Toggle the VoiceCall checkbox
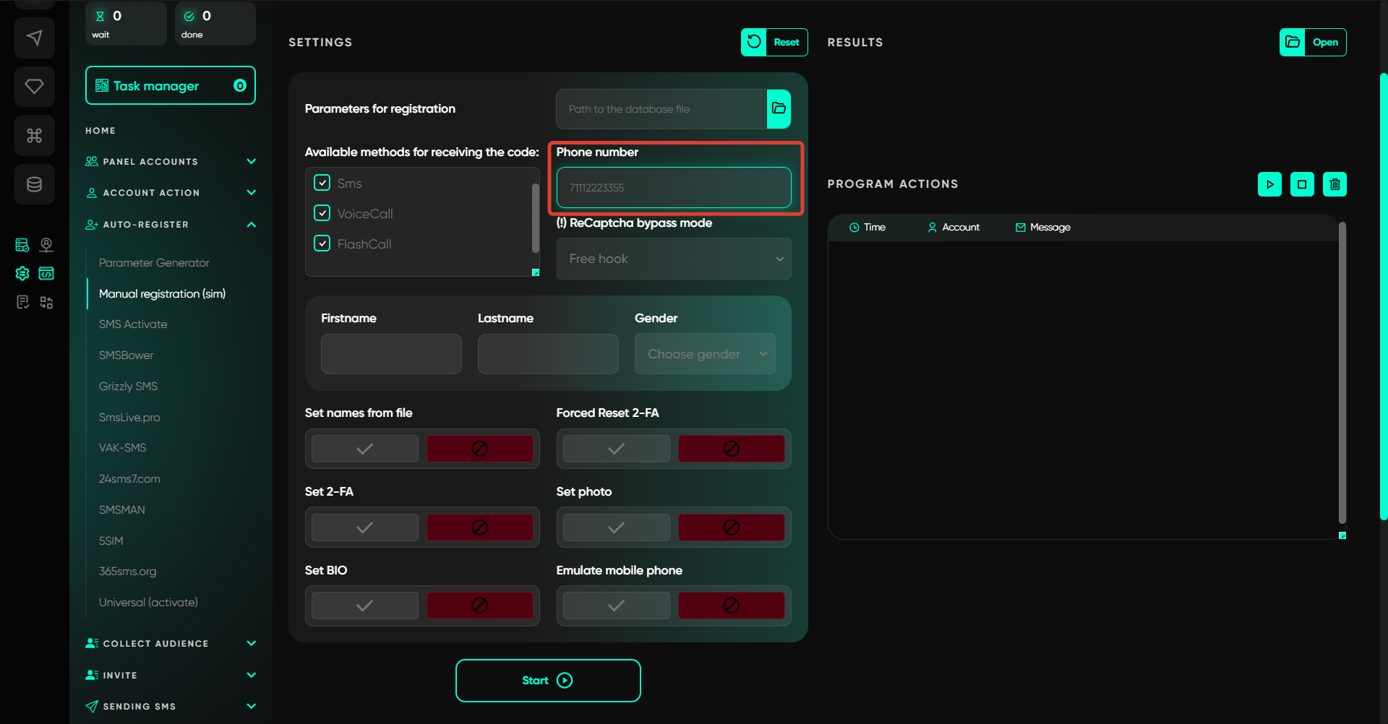The width and height of the screenshot is (1388, 724). (x=322, y=213)
